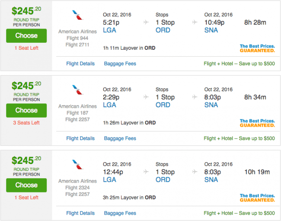Click plane icon after 5:21p departure

(x=146, y=22)
